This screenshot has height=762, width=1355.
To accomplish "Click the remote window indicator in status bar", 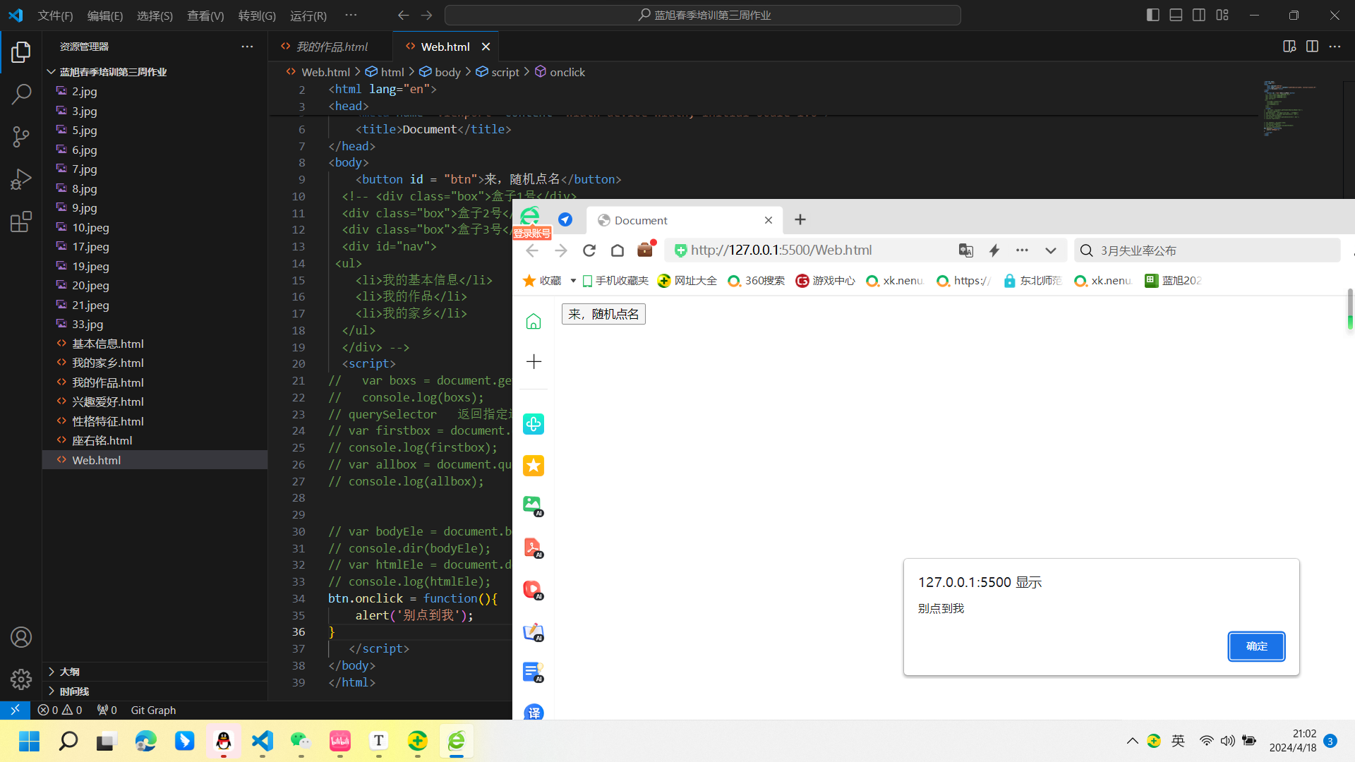I will click(x=15, y=710).
